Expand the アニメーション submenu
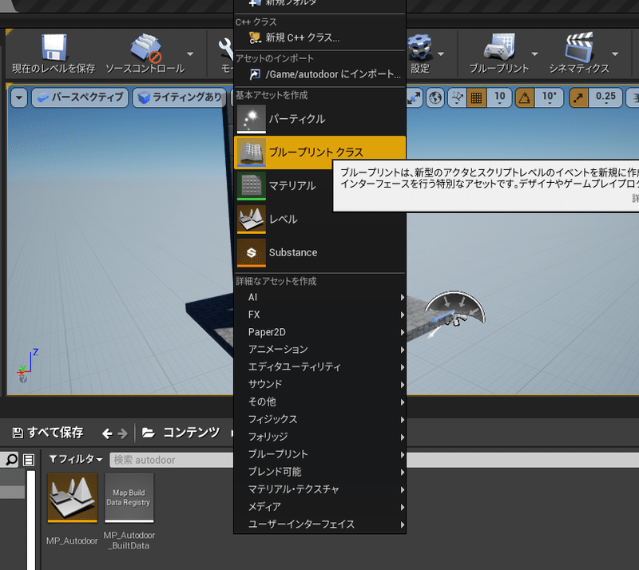This screenshot has width=639, height=570. tap(320, 350)
